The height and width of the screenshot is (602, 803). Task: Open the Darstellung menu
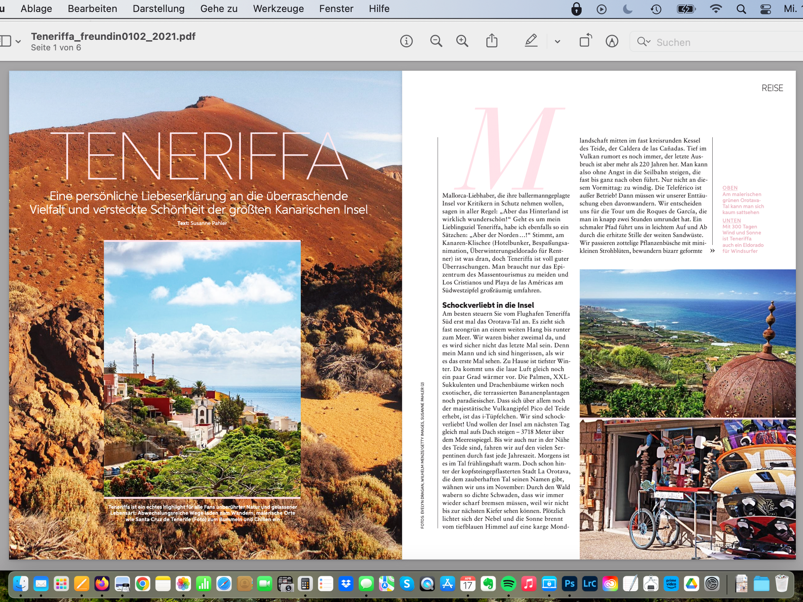tap(159, 9)
